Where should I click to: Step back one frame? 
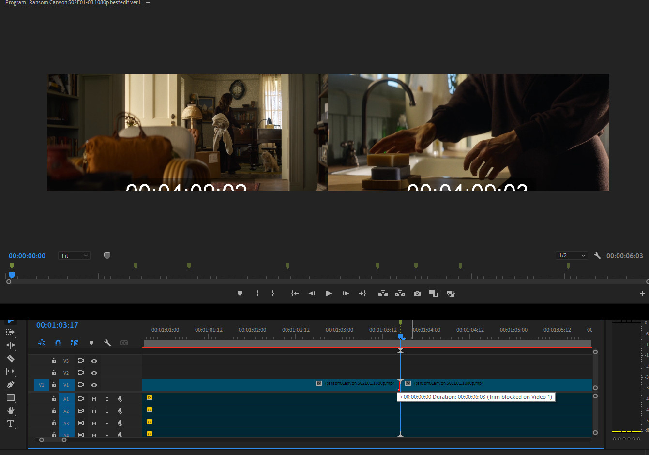[312, 294]
